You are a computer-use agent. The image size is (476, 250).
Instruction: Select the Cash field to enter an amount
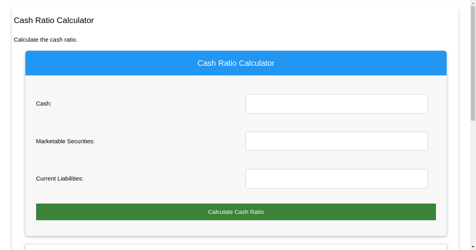tap(336, 104)
